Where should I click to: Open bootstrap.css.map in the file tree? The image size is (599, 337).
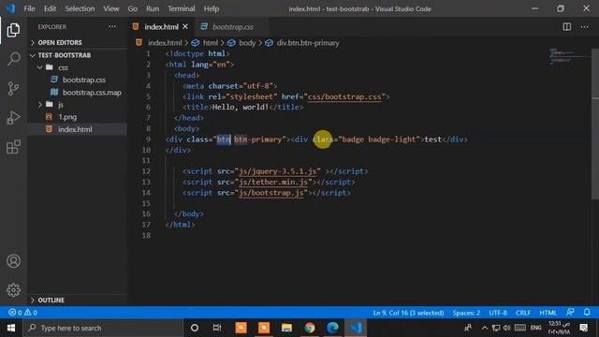pyautogui.click(x=92, y=93)
